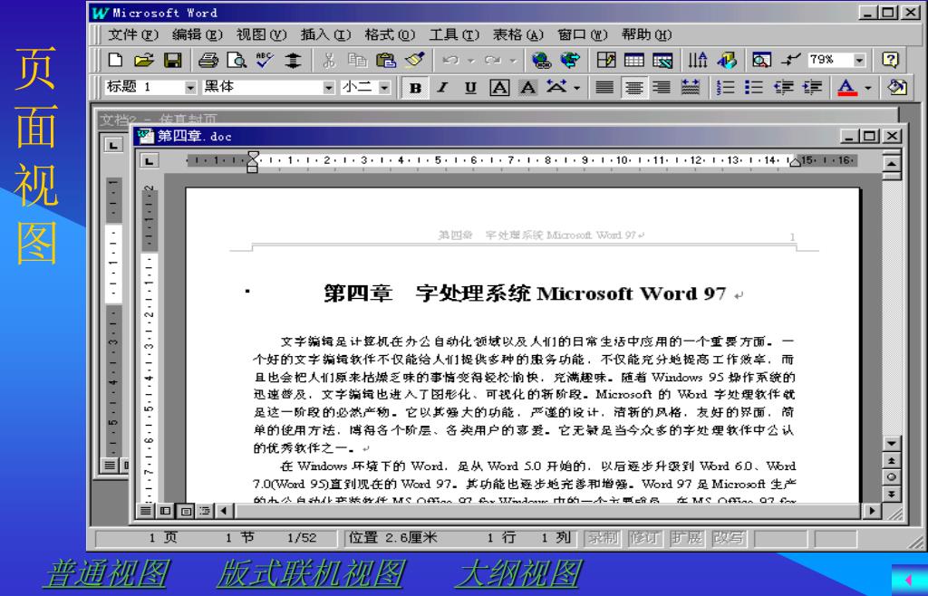928x596 pixels.
Task: Activate the Format Painter brush
Action: click(414, 60)
